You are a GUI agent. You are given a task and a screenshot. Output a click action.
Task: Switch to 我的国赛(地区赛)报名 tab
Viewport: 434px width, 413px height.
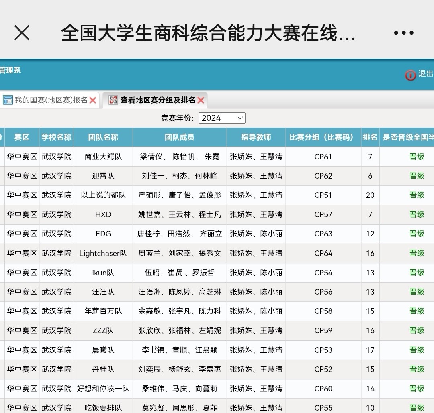(x=51, y=100)
